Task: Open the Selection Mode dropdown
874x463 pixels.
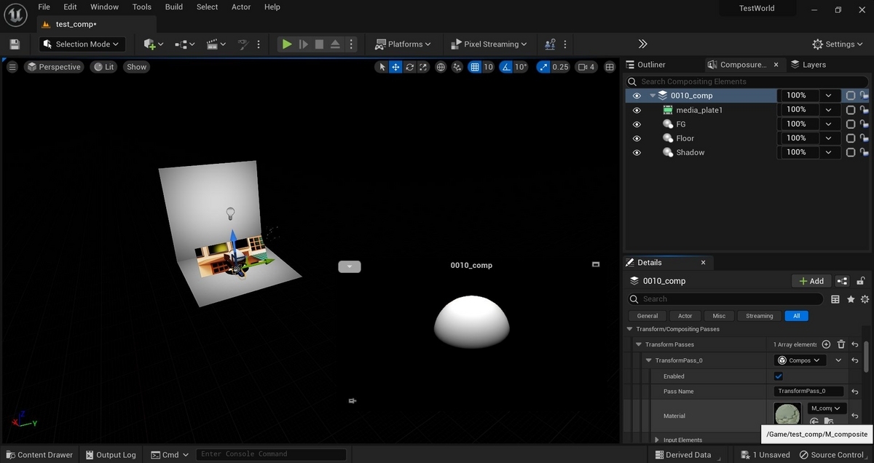Action: (x=82, y=44)
